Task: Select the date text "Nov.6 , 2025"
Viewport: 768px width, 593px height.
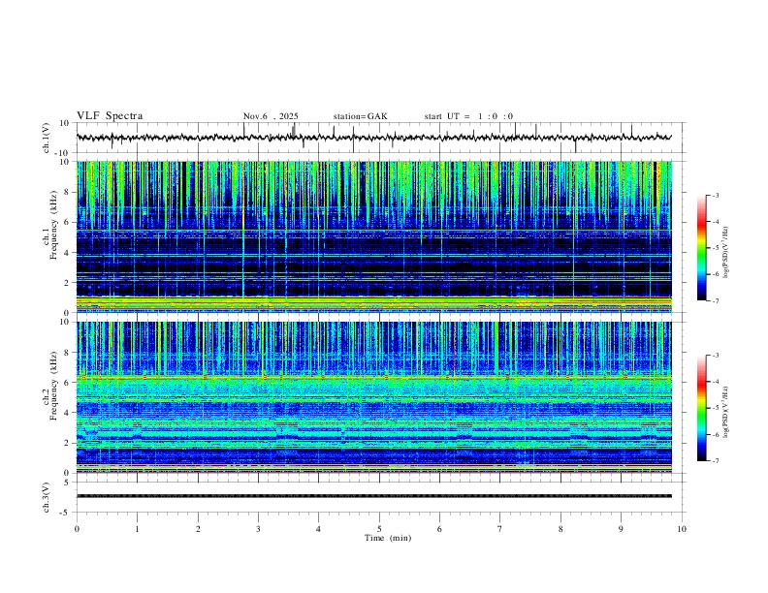Action: coord(271,116)
